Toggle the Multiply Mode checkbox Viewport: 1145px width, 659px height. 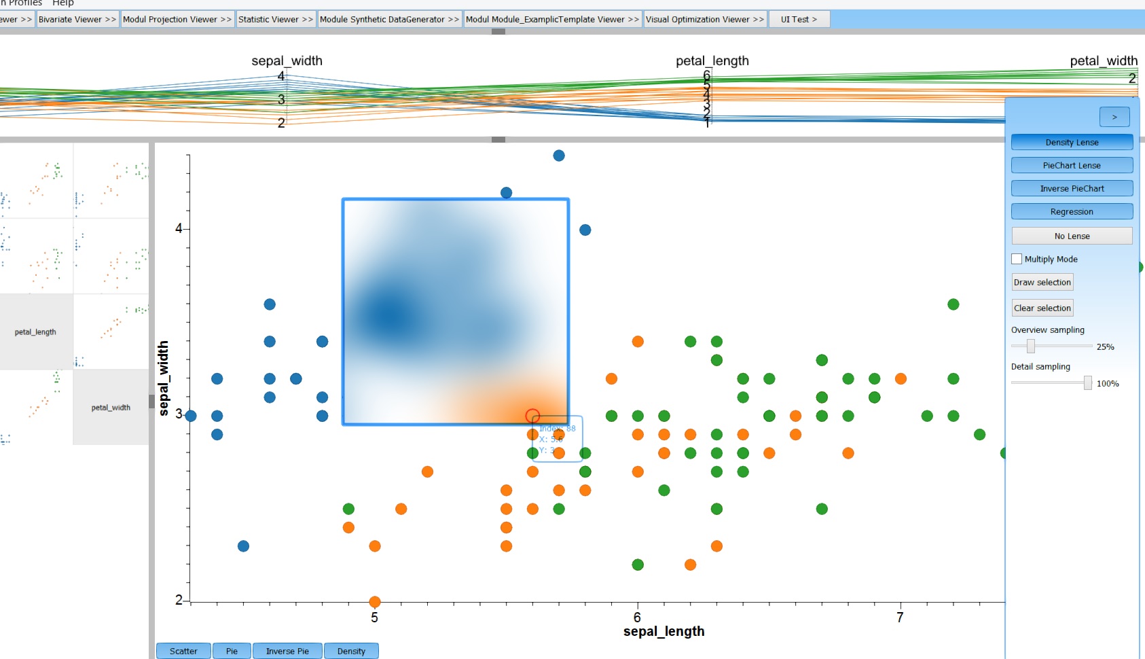tap(1017, 259)
